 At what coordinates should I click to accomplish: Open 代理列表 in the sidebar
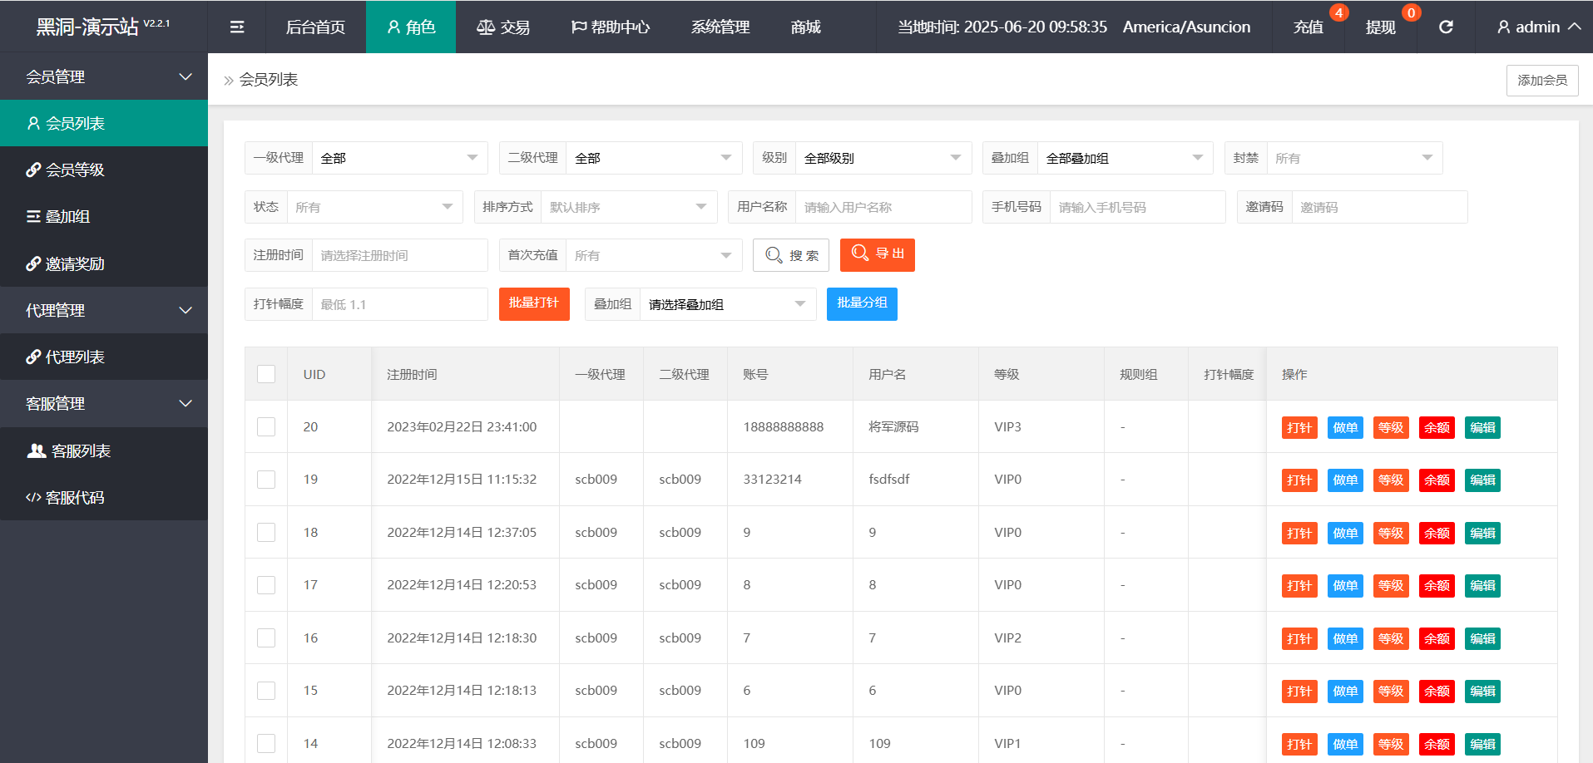(x=104, y=357)
